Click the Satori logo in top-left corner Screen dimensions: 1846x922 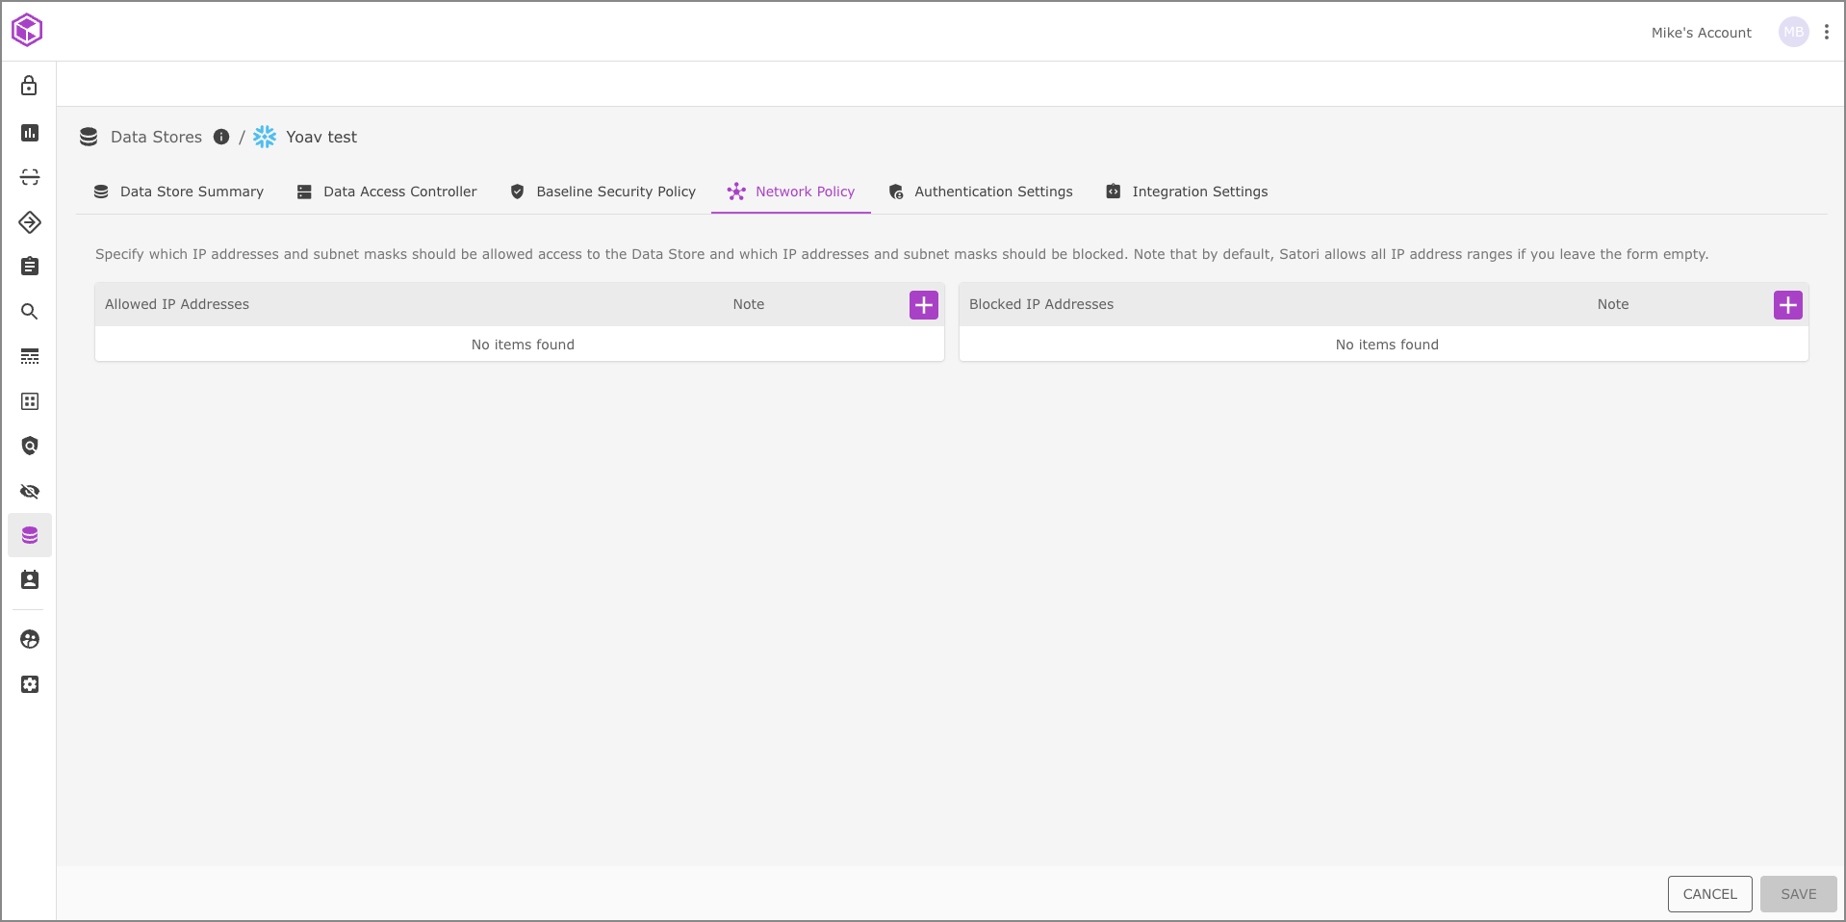coord(27,30)
